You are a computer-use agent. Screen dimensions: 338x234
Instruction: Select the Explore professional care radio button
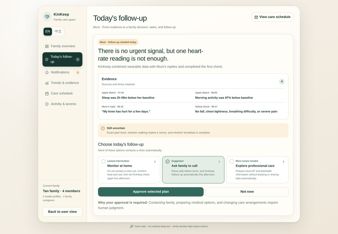pos(232,162)
